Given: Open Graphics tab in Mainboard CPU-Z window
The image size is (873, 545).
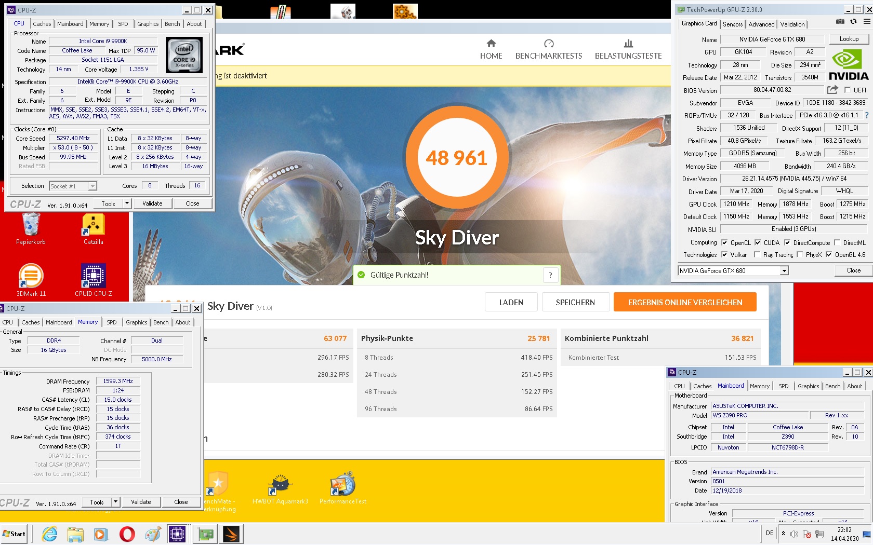Looking at the screenshot, I should 808,386.
